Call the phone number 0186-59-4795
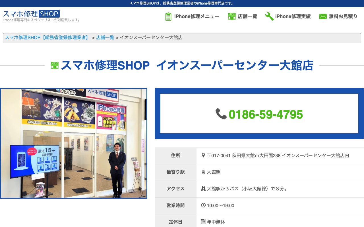 266,114
